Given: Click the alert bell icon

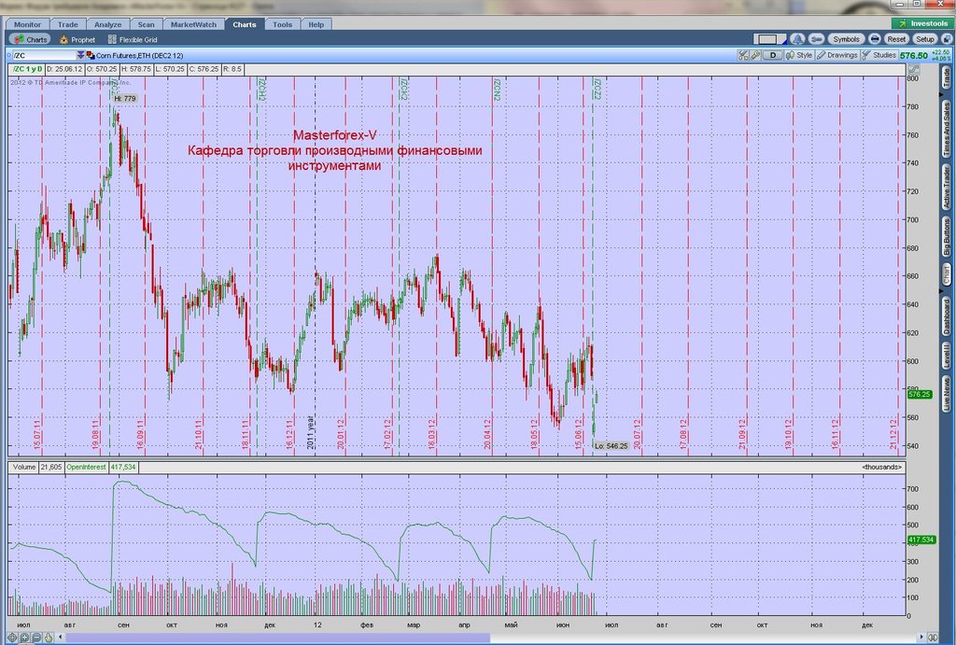Looking at the screenshot, I should click(797, 39).
